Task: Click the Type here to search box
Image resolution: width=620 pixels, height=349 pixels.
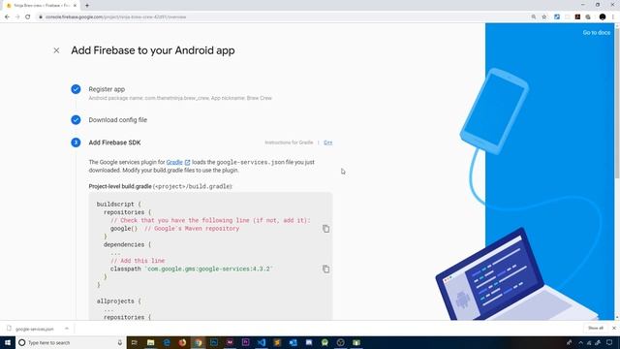Action: click(71, 342)
